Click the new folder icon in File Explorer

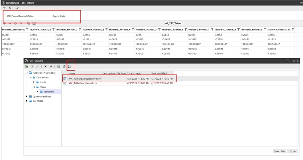[27, 67]
